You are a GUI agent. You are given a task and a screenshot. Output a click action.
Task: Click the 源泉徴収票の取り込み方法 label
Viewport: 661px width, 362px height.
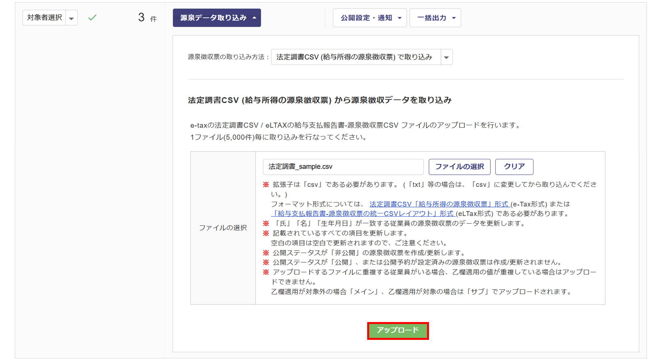tap(228, 57)
